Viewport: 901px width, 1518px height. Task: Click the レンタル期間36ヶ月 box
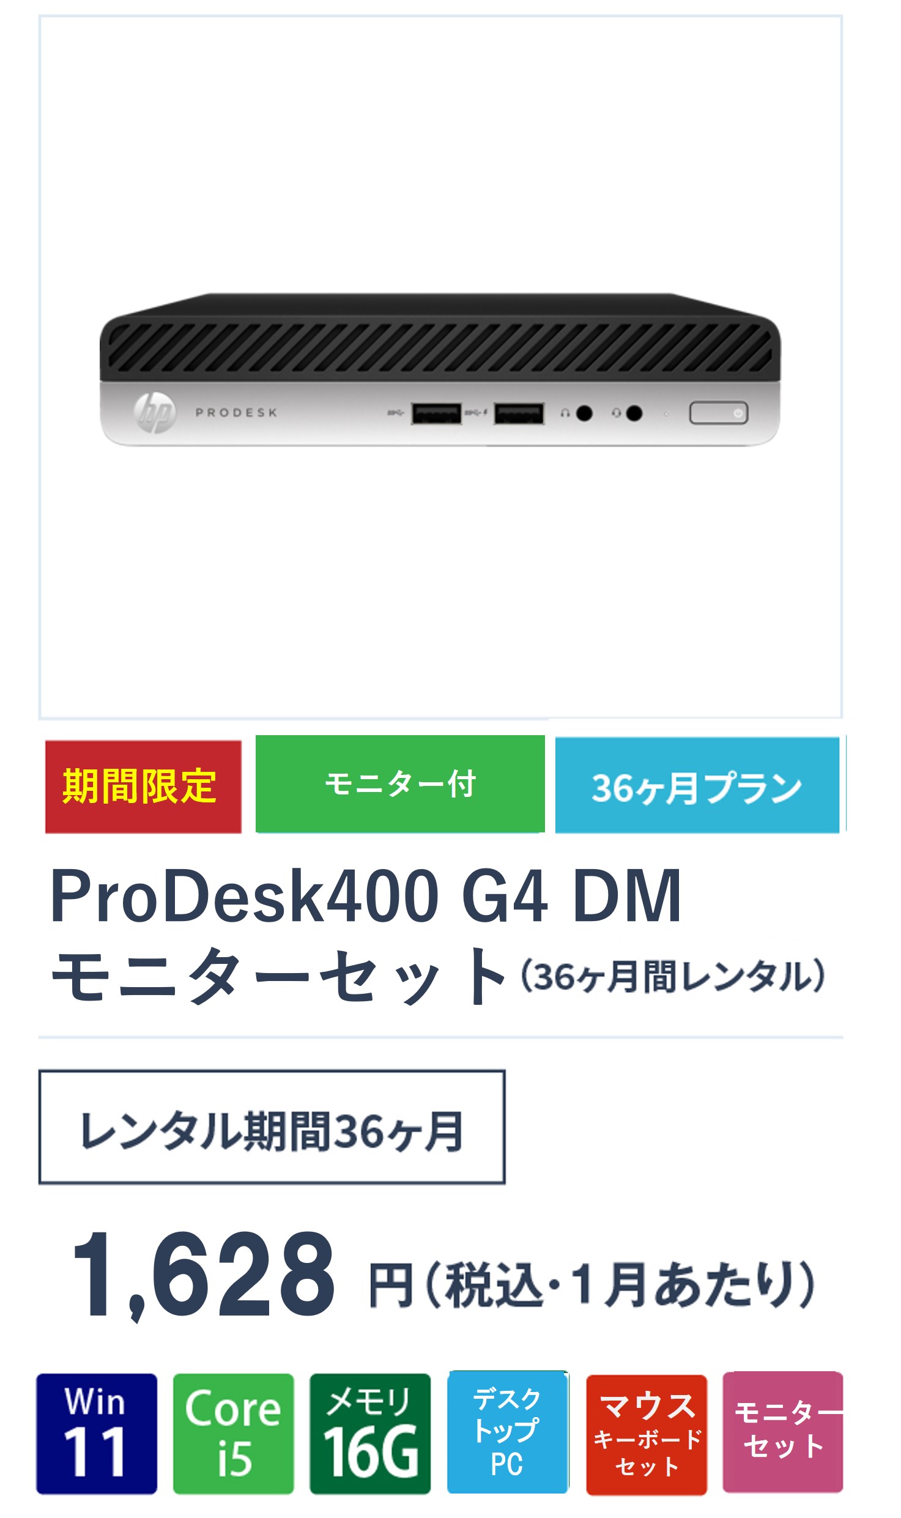click(272, 1127)
